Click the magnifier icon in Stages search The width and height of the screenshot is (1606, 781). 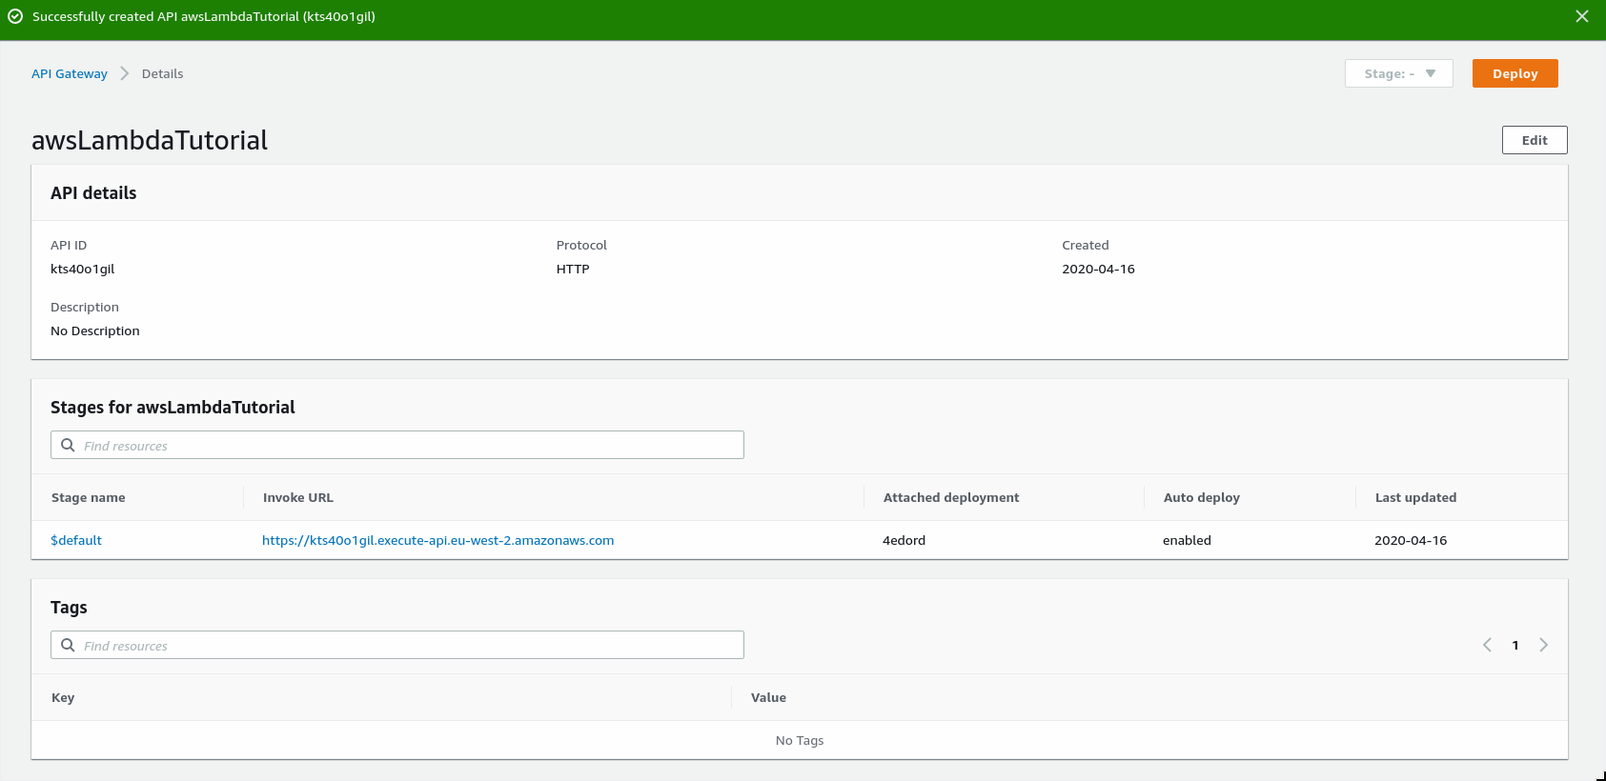[x=68, y=445]
